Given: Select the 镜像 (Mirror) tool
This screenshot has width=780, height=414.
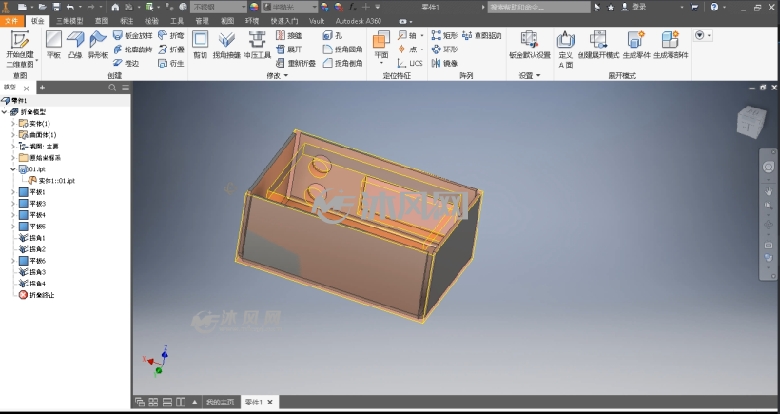Looking at the screenshot, I should (x=444, y=63).
